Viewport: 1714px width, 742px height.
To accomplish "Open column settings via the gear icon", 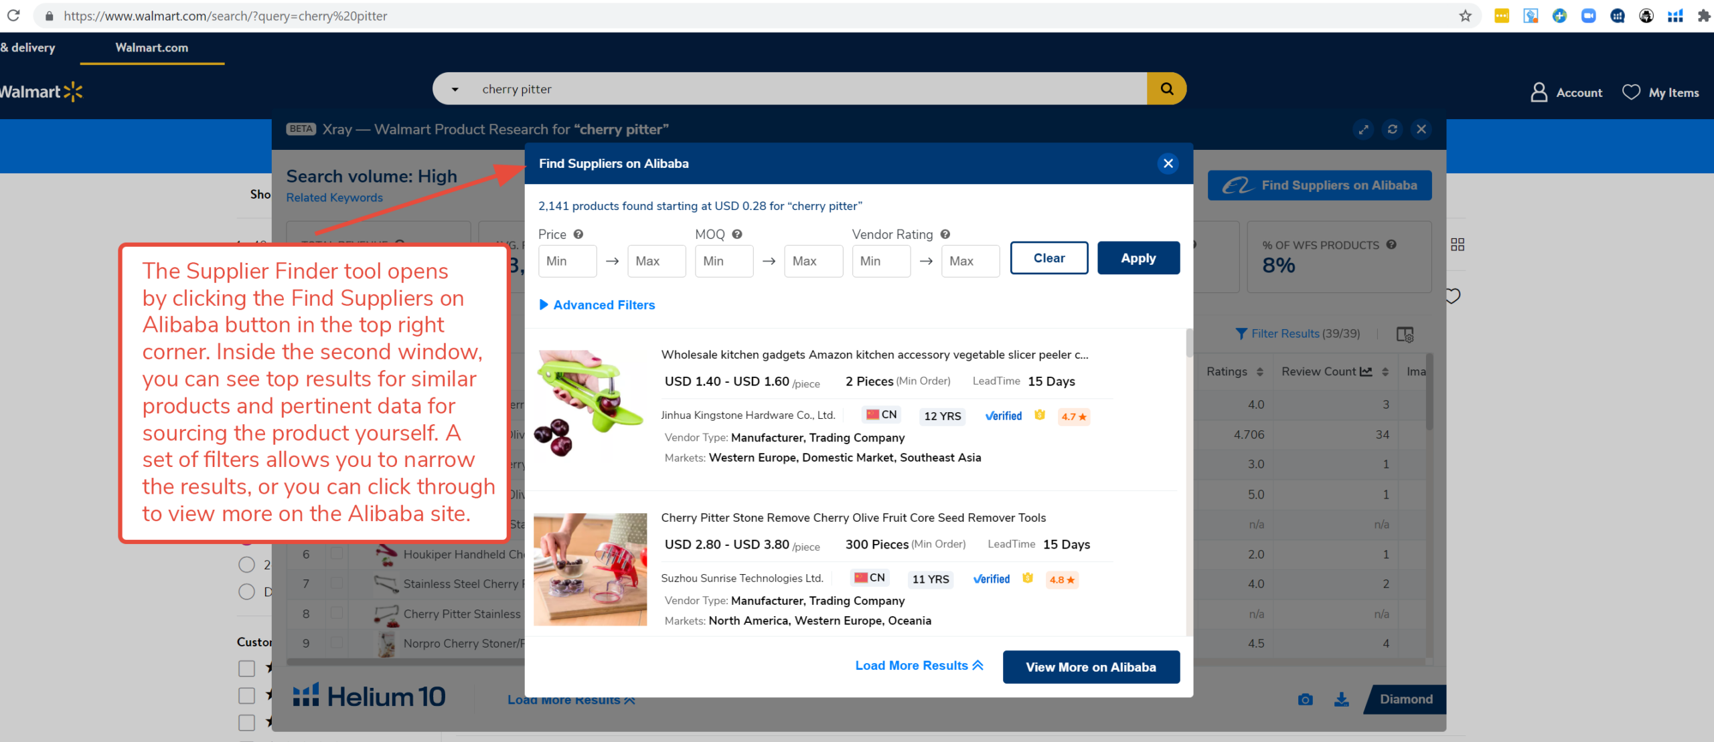I will [x=1406, y=333].
